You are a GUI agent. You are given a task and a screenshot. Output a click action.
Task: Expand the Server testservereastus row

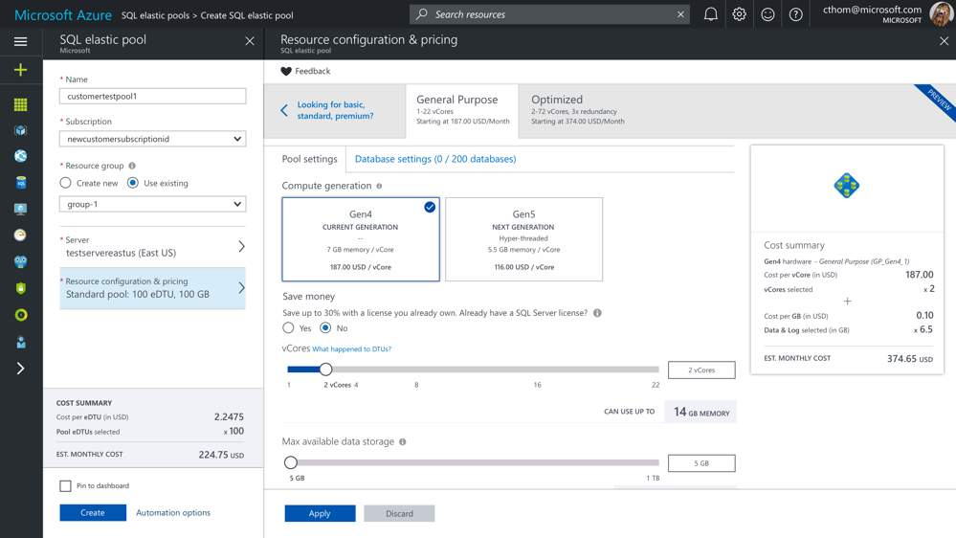coord(152,246)
